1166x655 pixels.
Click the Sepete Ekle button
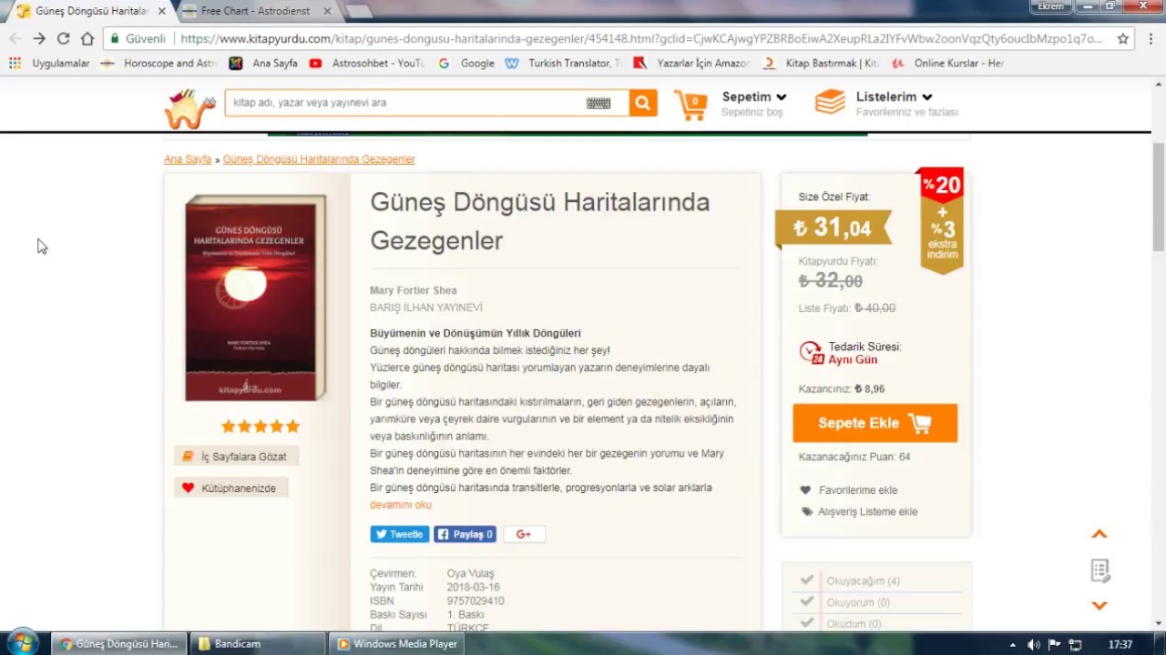[x=874, y=423]
